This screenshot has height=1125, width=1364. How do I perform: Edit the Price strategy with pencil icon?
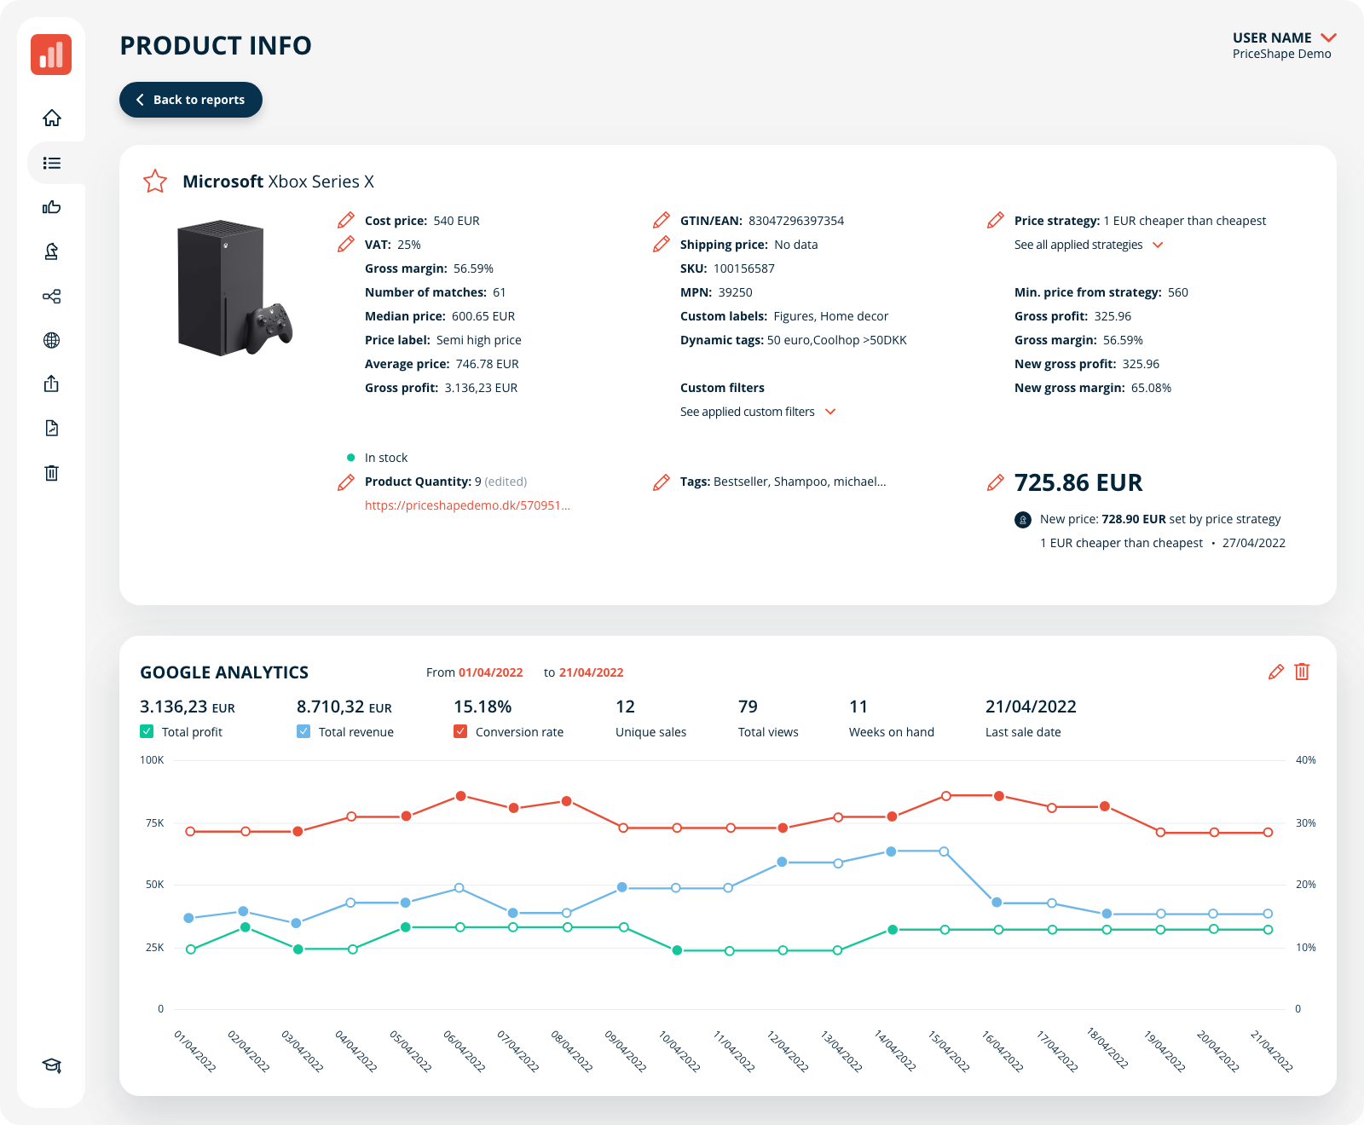pos(996,220)
